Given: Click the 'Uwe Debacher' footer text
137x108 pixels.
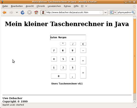Looking at the screenshot, I should click(12, 98).
